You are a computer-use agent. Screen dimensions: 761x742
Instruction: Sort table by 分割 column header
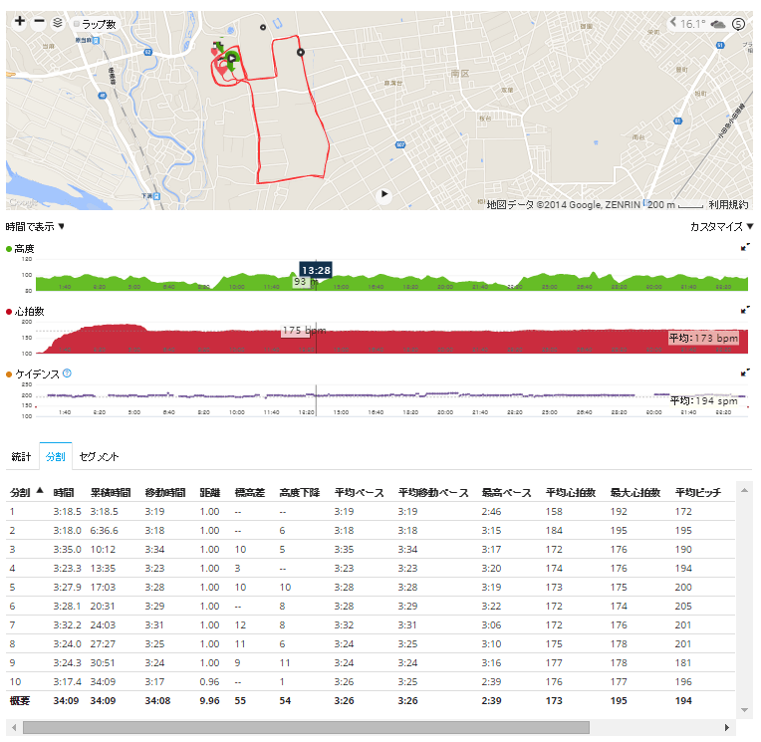[24, 492]
